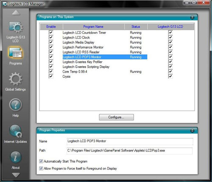
Task: Toggle G13 LCD checkbox for Crysis row
Action: pos(170,76)
